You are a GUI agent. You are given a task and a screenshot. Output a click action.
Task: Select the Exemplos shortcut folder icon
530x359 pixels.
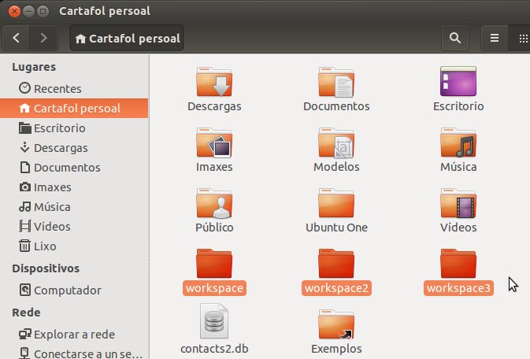(336, 324)
